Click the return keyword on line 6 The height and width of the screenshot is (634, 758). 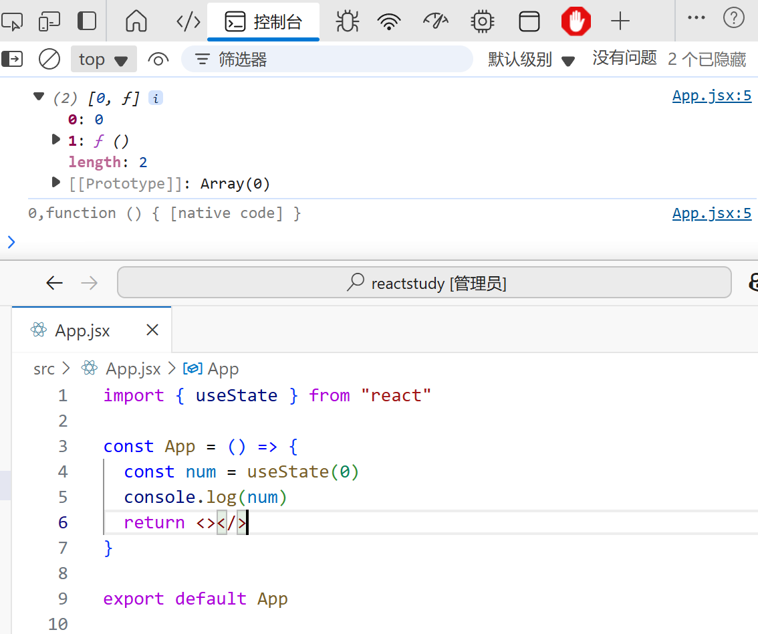pos(154,523)
